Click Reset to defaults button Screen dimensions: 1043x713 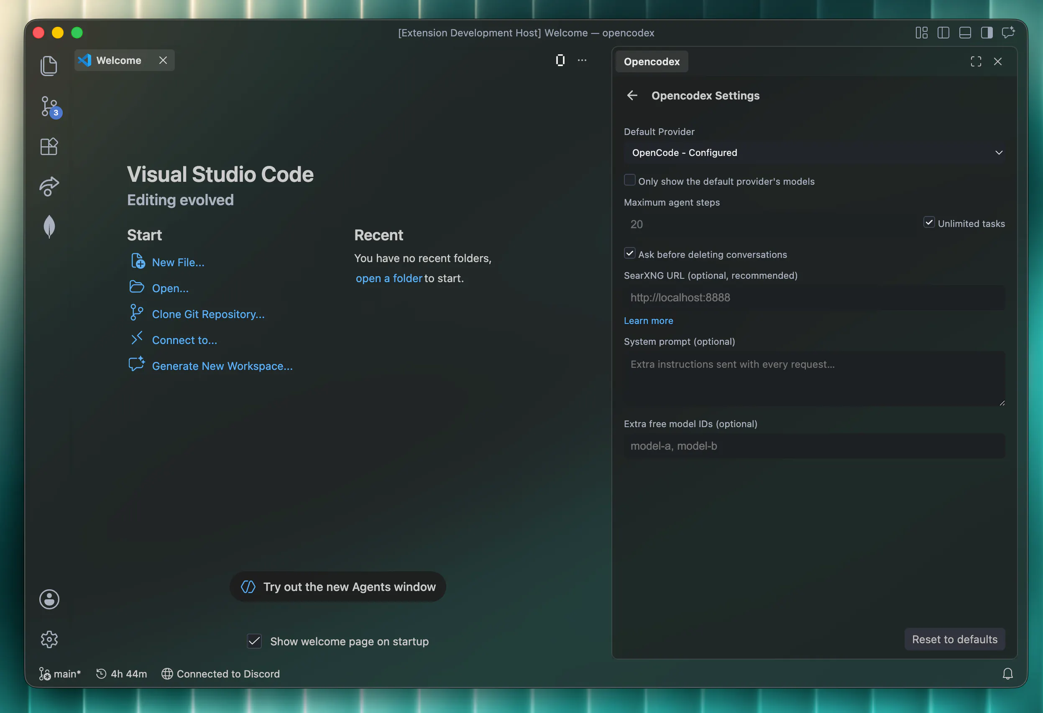point(955,639)
